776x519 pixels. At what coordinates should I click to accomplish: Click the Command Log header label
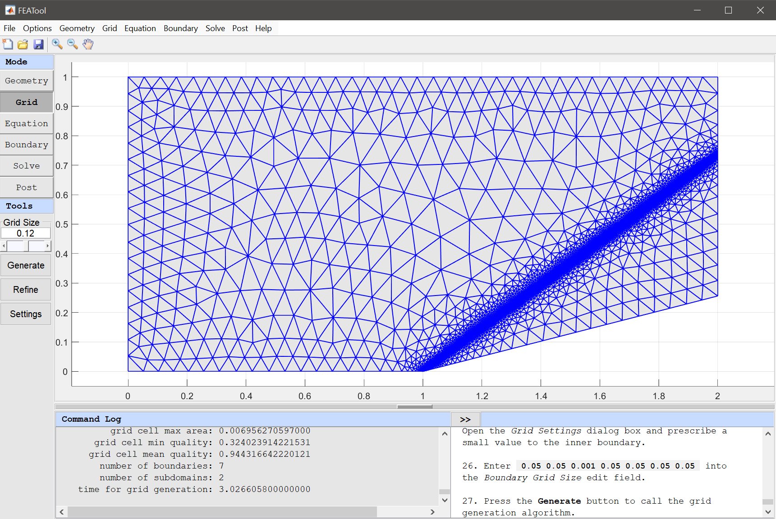(92, 419)
